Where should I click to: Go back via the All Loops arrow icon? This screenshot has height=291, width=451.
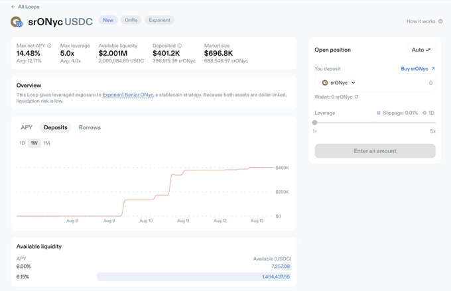tap(13, 7)
